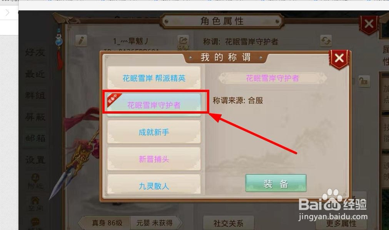389x230 pixels.
Task: Click the 附近 icon in the sidebar
Action: (35, 181)
